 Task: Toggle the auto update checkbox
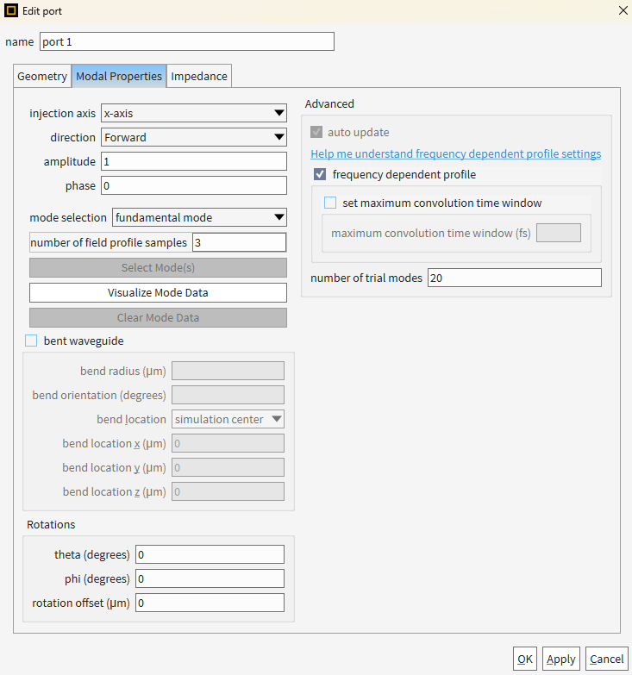tap(316, 132)
